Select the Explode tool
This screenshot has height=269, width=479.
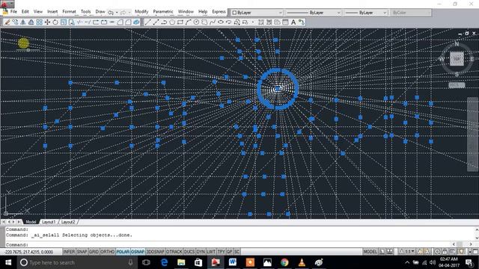(x=136, y=22)
